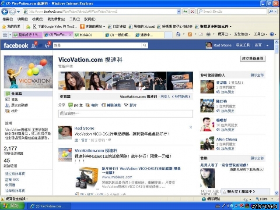Open the first woman photo thumbnail in strip

pyautogui.click(x=71, y=81)
